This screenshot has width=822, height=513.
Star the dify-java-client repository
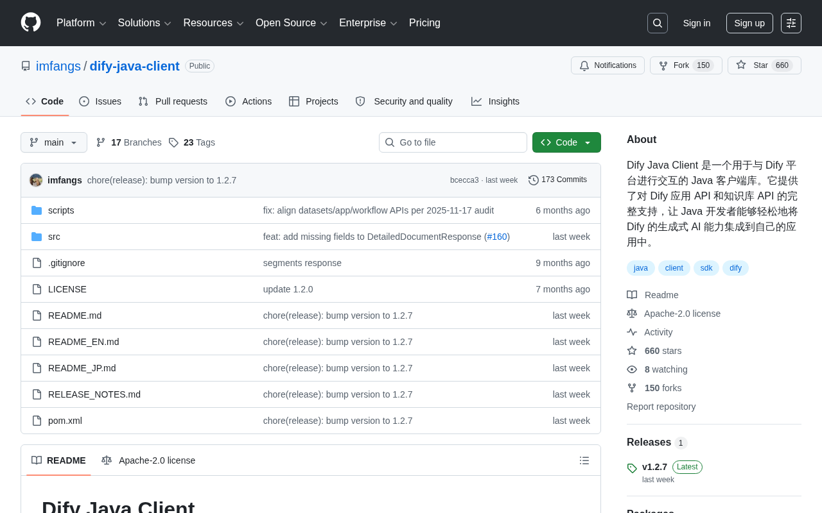[x=764, y=65]
